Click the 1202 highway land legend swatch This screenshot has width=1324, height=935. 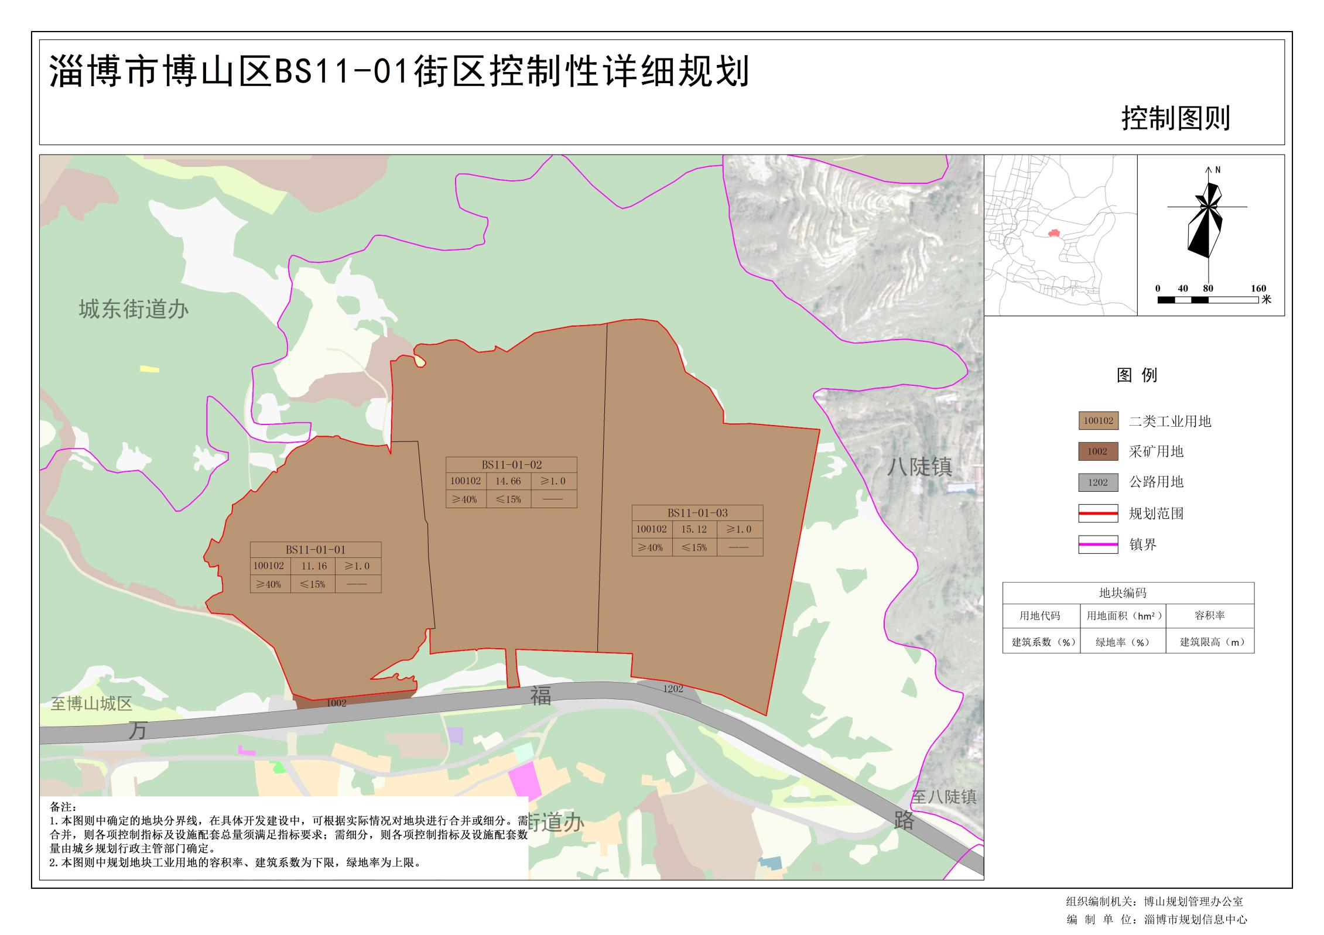point(1098,482)
